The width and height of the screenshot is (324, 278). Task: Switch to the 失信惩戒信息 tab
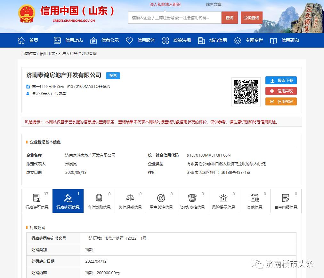pos(130,201)
